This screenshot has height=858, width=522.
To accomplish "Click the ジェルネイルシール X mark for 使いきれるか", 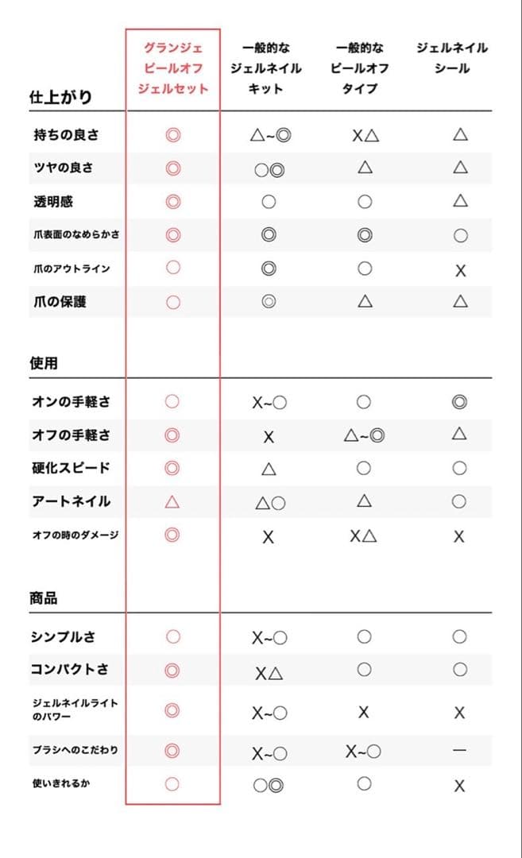I will click(459, 786).
